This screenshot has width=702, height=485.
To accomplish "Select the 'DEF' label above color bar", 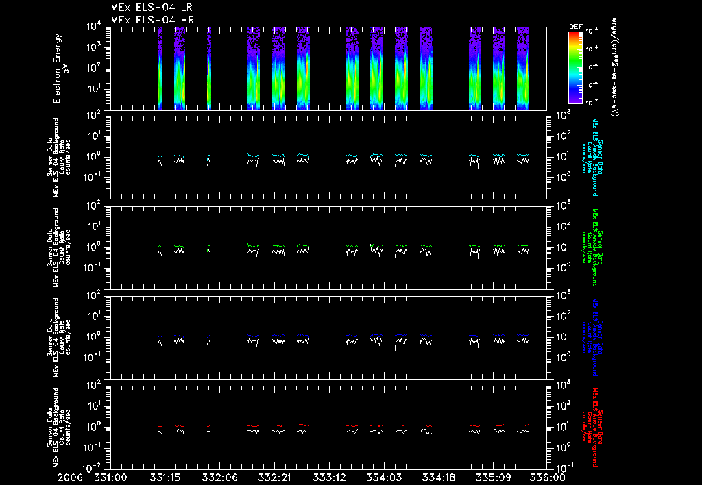I will coord(575,27).
